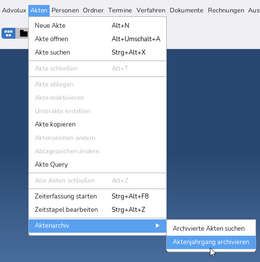Select Akte Query entry
260x262 pixels.
(x=97, y=164)
